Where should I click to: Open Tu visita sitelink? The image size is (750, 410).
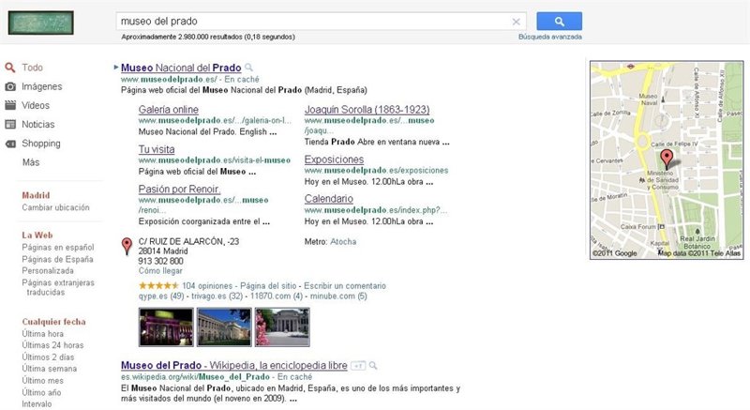(x=157, y=149)
